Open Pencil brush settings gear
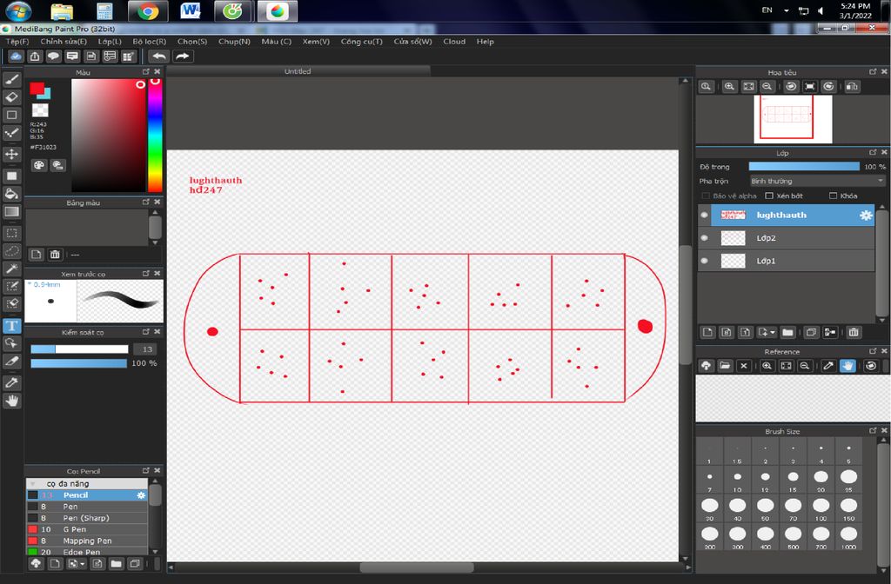891x584 pixels. (x=141, y=495)
